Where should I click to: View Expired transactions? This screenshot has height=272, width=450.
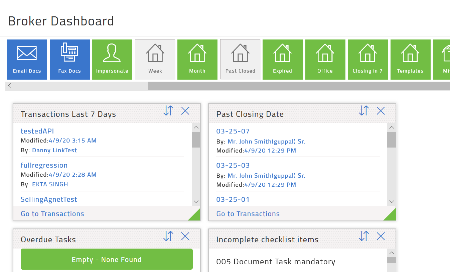(x=283, y=59)
